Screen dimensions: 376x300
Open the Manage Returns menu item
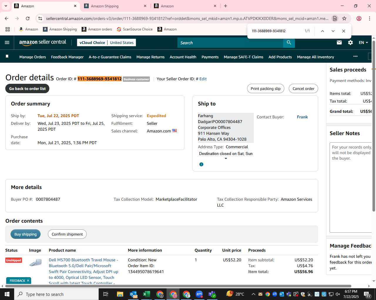tap(150, 57)
